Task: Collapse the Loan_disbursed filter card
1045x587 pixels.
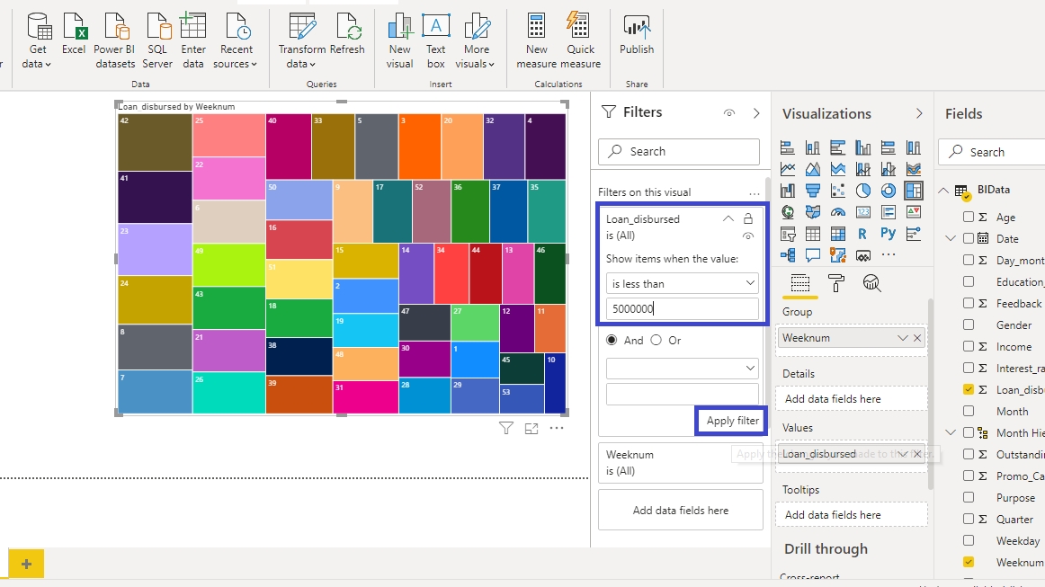Action: [728, 218]
